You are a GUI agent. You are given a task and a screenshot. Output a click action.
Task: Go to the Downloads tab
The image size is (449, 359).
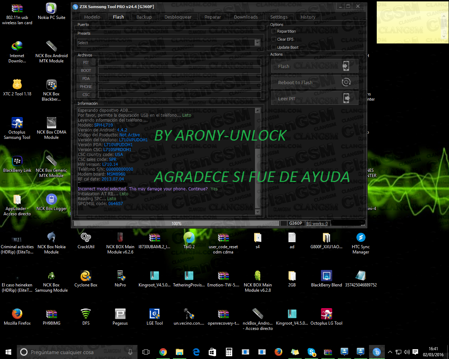(246, 17)
